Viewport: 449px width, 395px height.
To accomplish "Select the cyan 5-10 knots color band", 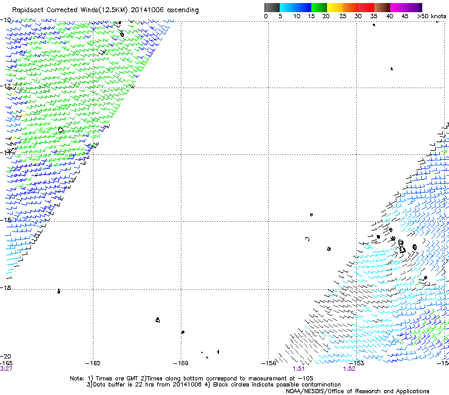I will (x=288, y=7).
